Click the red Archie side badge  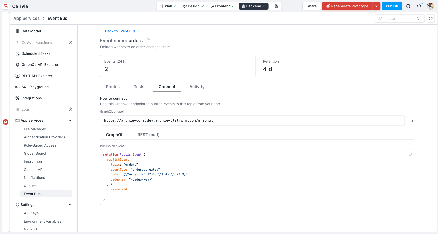6,122
